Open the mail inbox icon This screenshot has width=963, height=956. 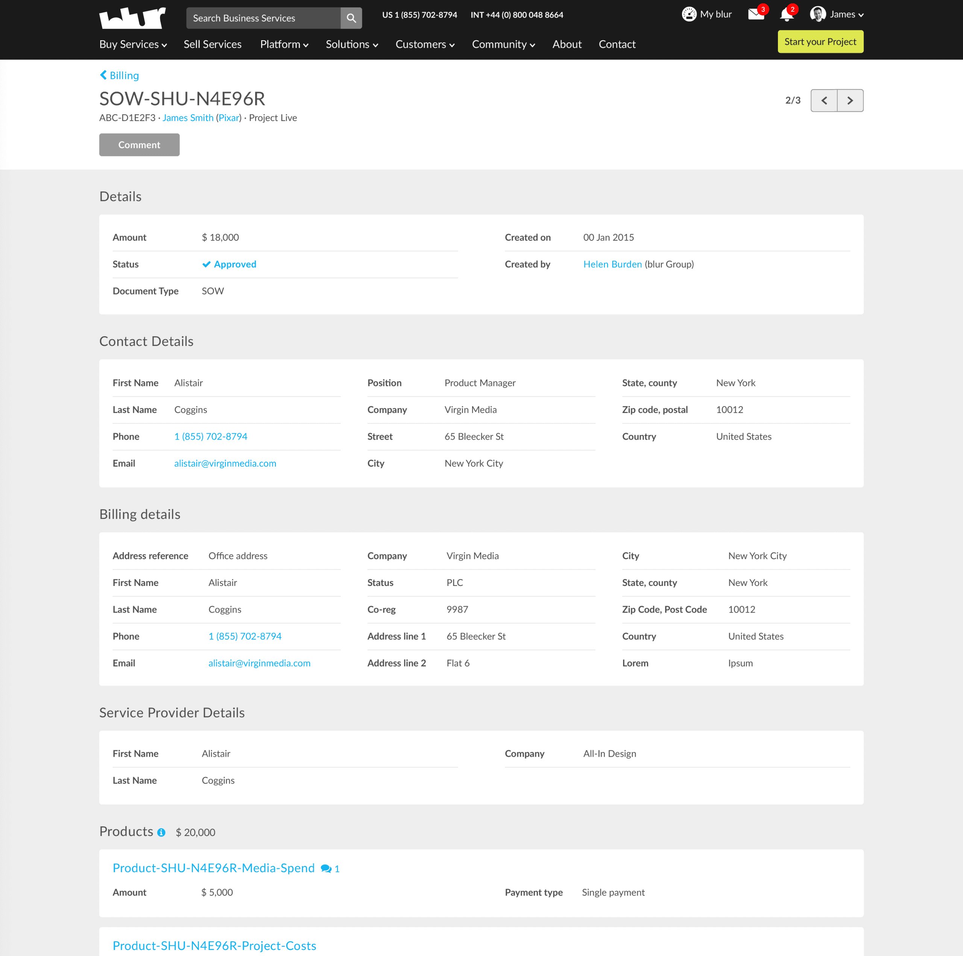click(x=756, y=14)
